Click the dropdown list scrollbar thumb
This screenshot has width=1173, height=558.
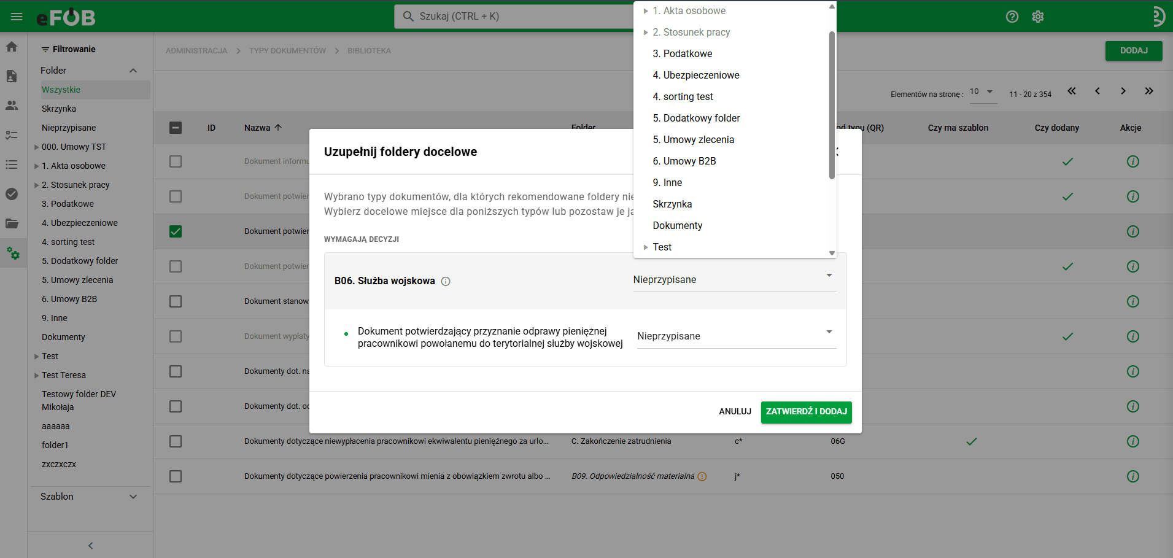[832, 104]
